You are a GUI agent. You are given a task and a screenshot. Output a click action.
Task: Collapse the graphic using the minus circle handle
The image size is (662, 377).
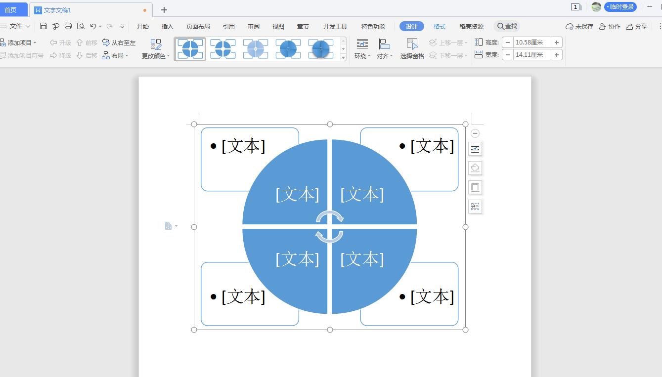[475, 133]
